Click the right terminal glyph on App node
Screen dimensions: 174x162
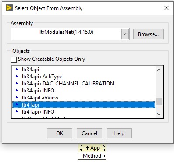click(103, 148)
